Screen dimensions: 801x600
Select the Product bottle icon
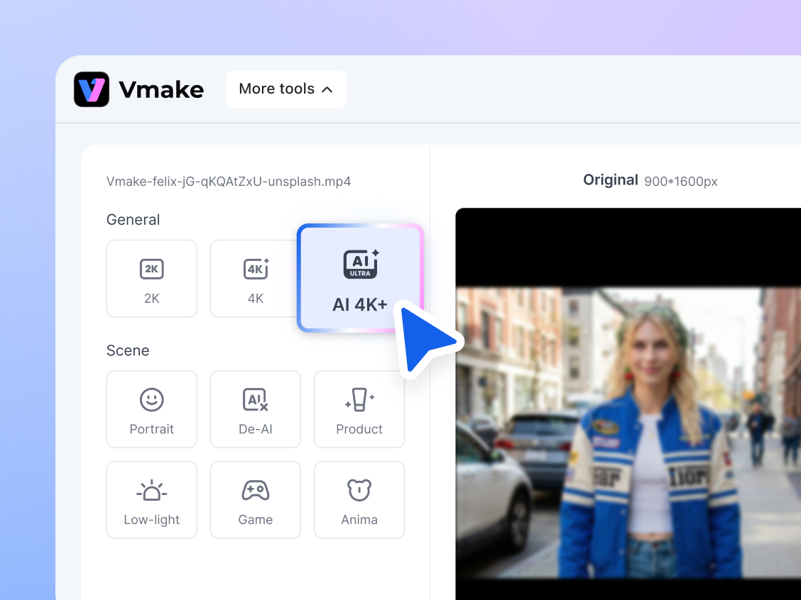pyautogui.click(x=359, y=399)
